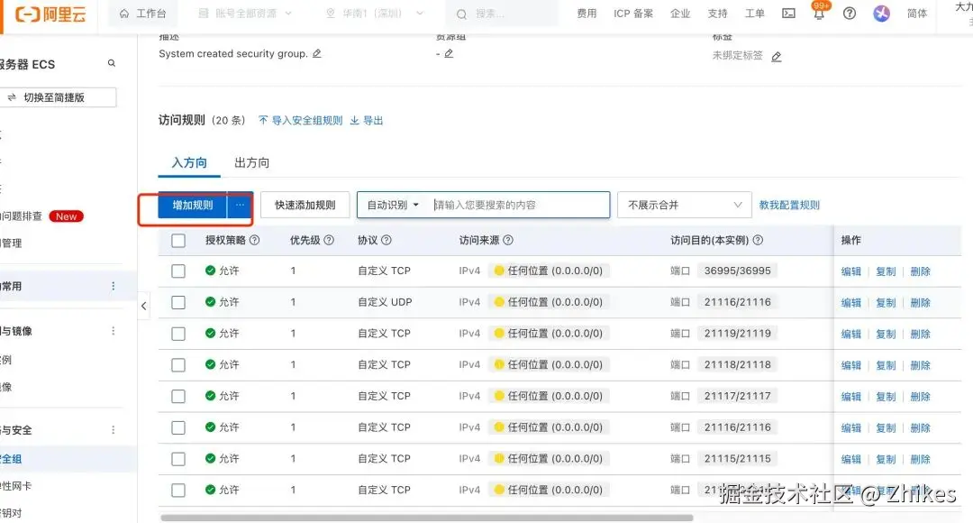Focus the rule search input field

click(x=518, y=205)
